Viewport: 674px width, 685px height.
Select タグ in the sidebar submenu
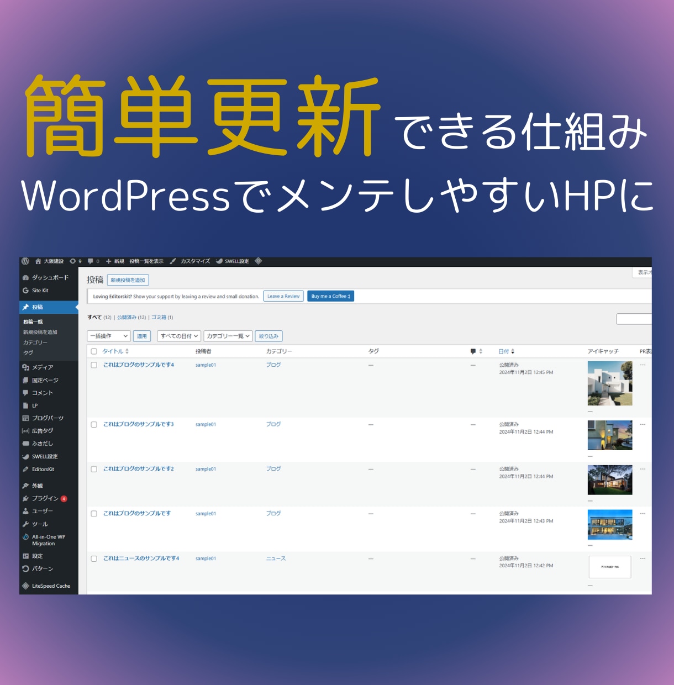click(28, 352)
